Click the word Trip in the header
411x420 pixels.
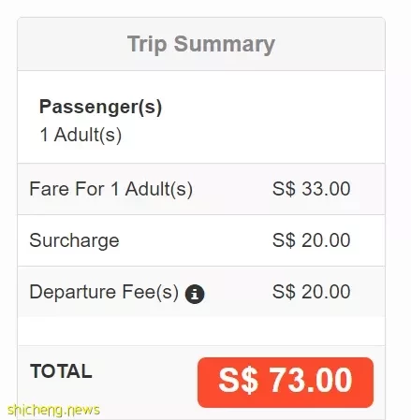coord(147,45)
